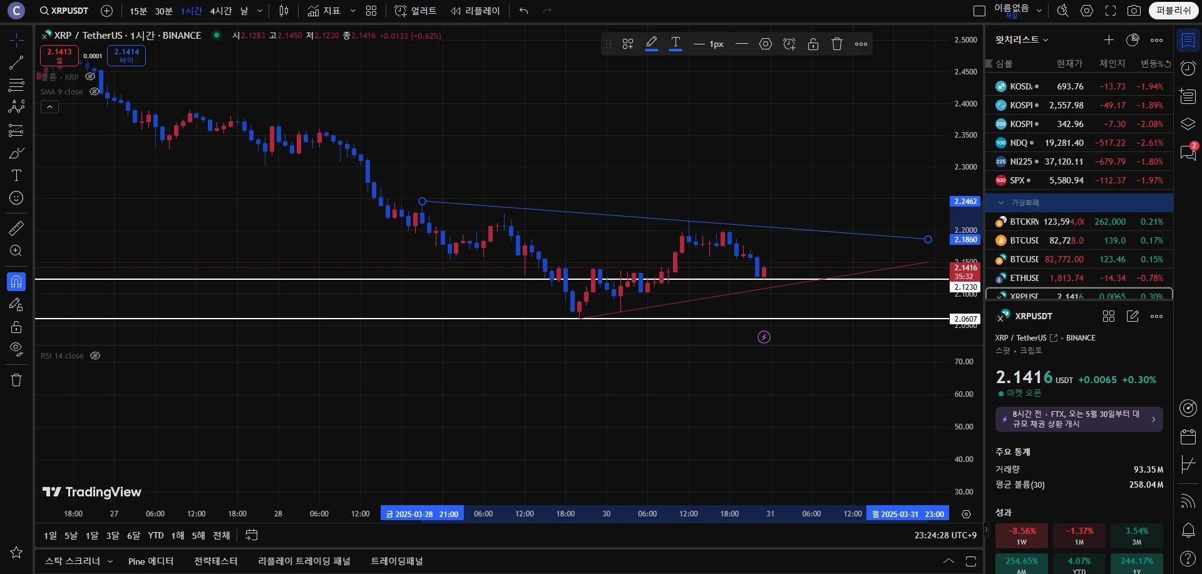Viewport: 1202px width, 574px height.
Task: Toggle visibility of the volume indicator
Action: (90, 76)
